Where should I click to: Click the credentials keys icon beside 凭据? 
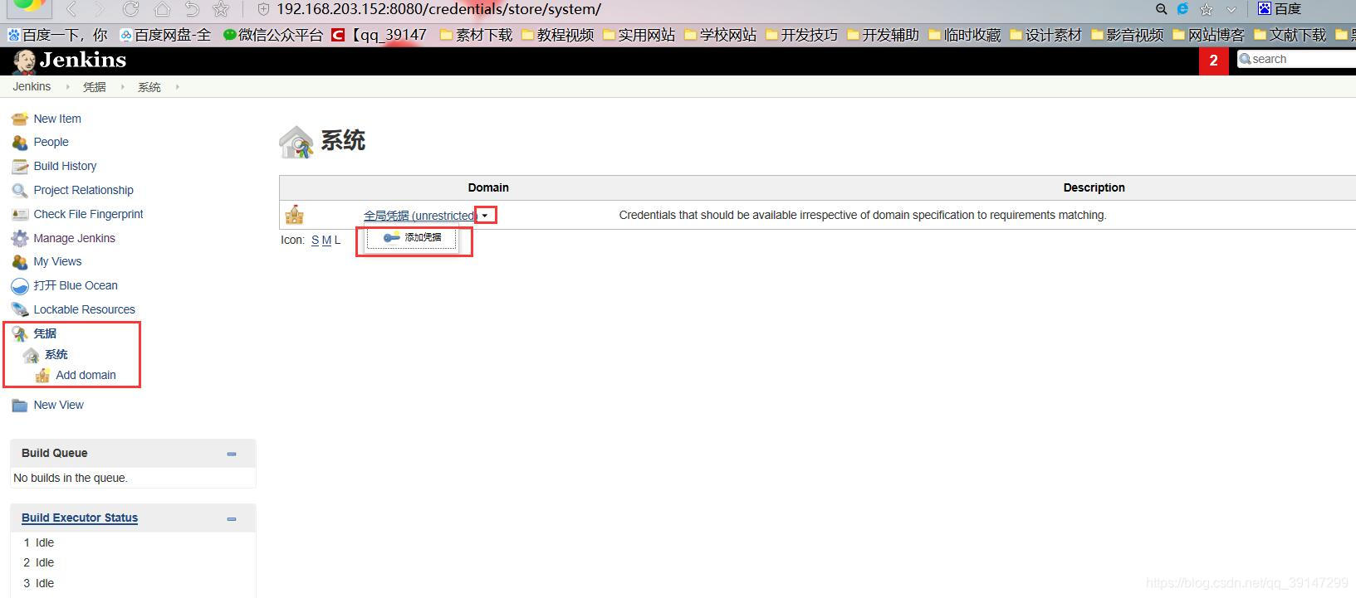20,333
